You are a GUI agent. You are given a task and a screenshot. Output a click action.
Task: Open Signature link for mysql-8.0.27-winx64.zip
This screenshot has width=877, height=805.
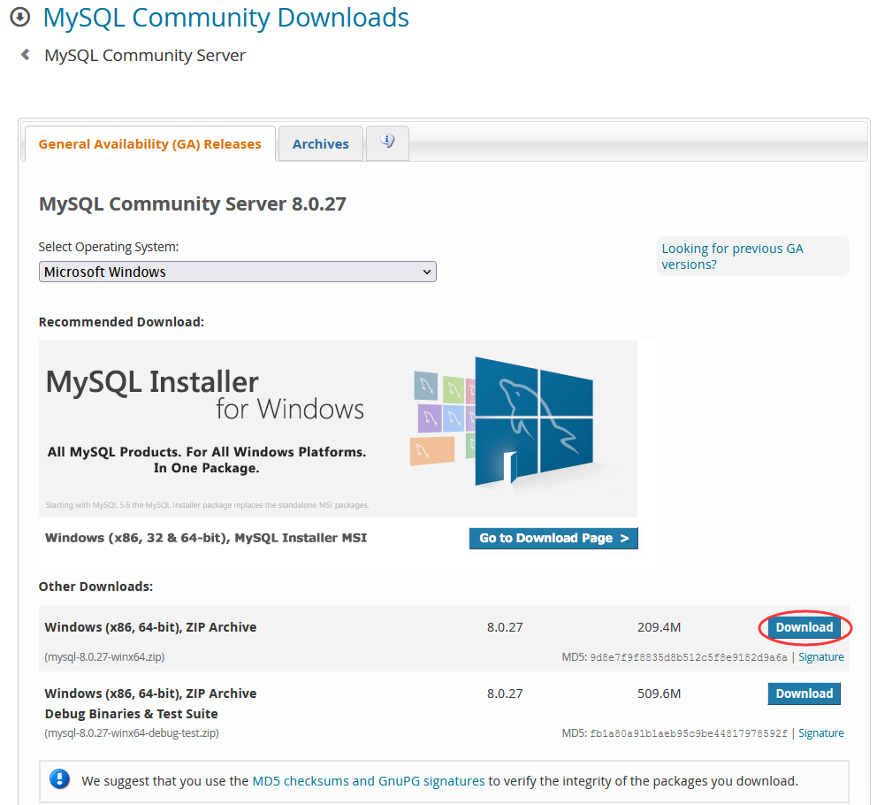pos(820,656)
